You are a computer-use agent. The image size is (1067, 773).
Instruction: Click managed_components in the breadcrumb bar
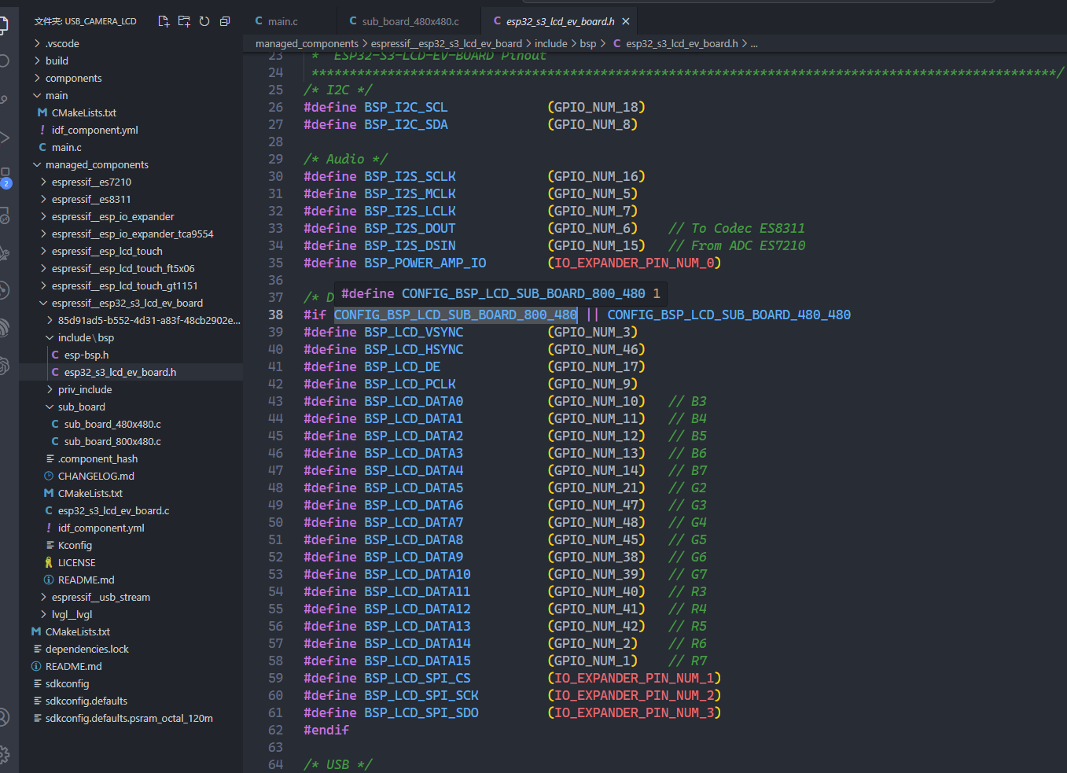coord(307,43)
